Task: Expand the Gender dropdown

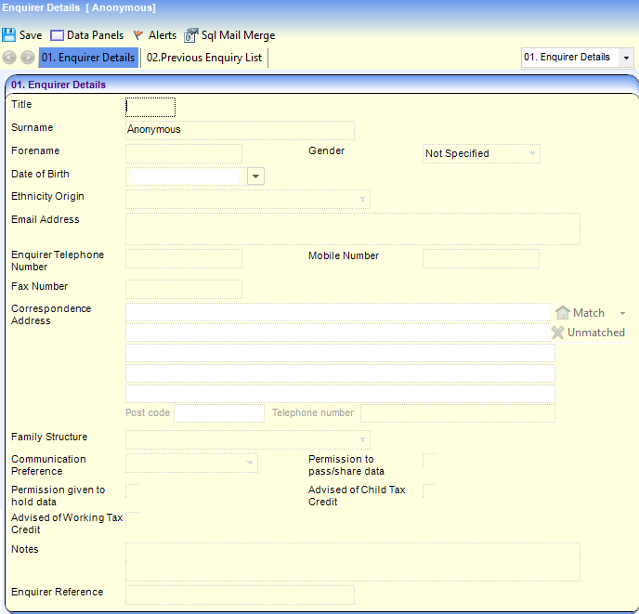Action: (532, 153)
